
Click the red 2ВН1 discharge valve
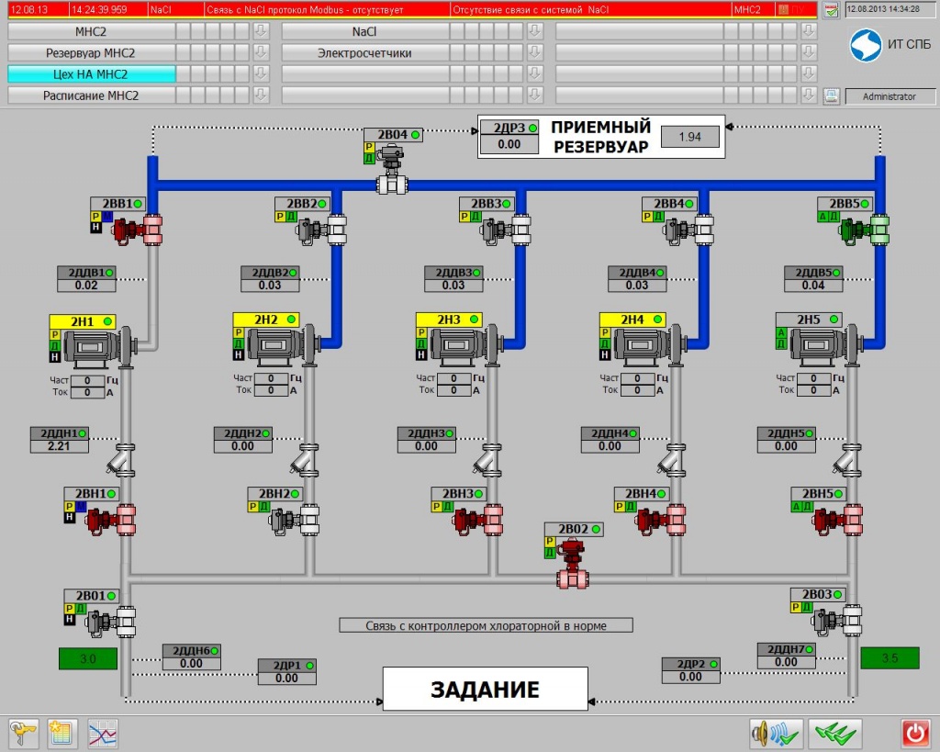point(111,520)
